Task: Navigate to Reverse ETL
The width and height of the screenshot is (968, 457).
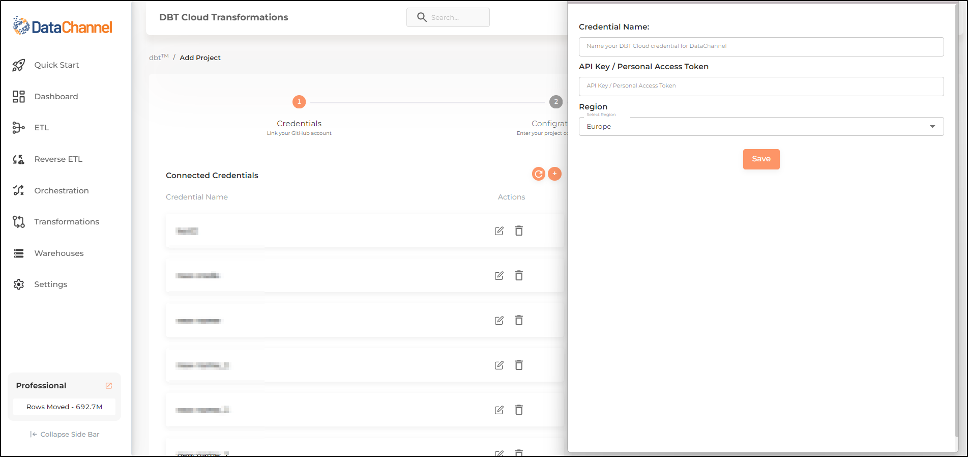Action: pyautogui.click(x=58, y=159)
